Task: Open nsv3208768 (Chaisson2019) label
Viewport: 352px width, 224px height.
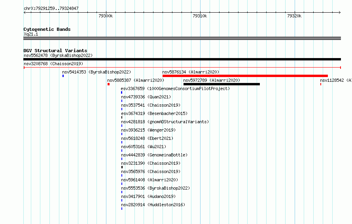Action: [x=53, y=64]
